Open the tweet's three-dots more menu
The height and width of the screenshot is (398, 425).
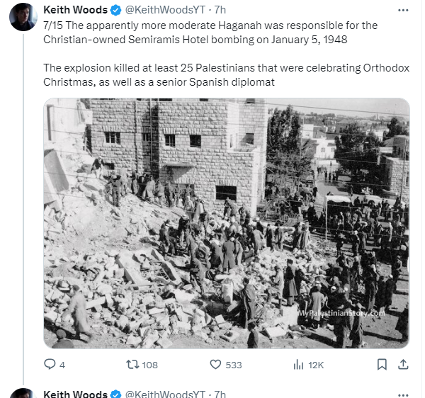click(403, 11)
